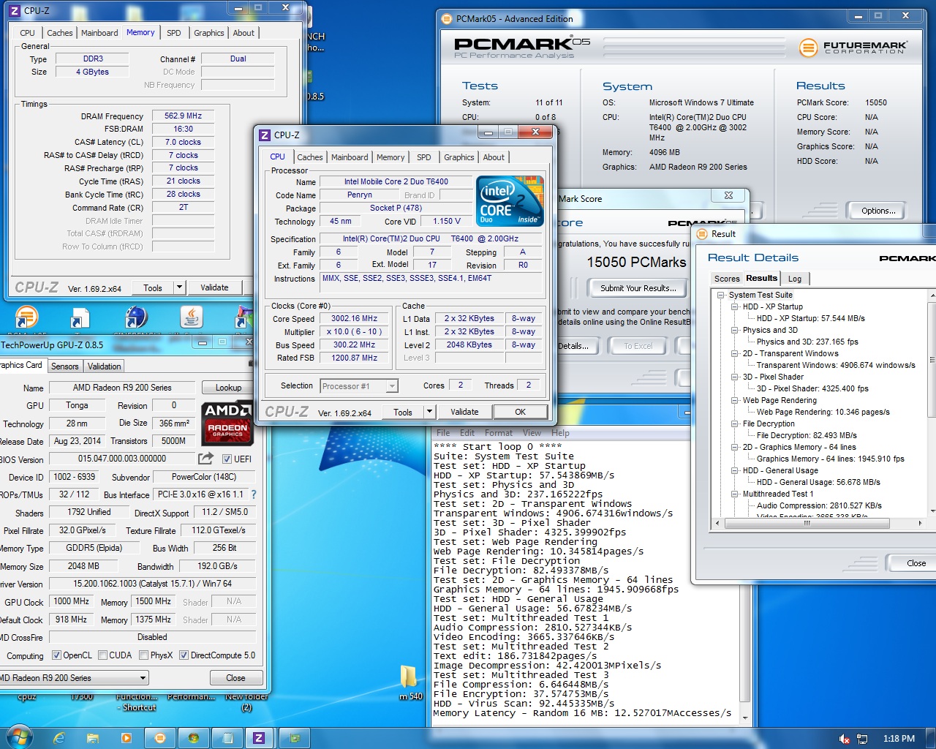Open the Sensors tab in GPU-Z
Screen dimensions: 936x749
click(x=64, y=366)
